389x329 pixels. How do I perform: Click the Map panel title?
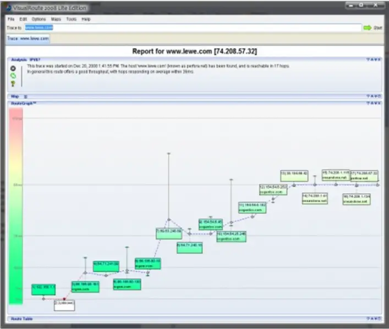[x=15, y=96]
